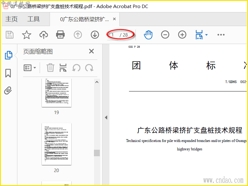The width and height of the screenshot is (248, 186).
Task: Click the T/GDHS standard number text
Action: coord(236,82)
